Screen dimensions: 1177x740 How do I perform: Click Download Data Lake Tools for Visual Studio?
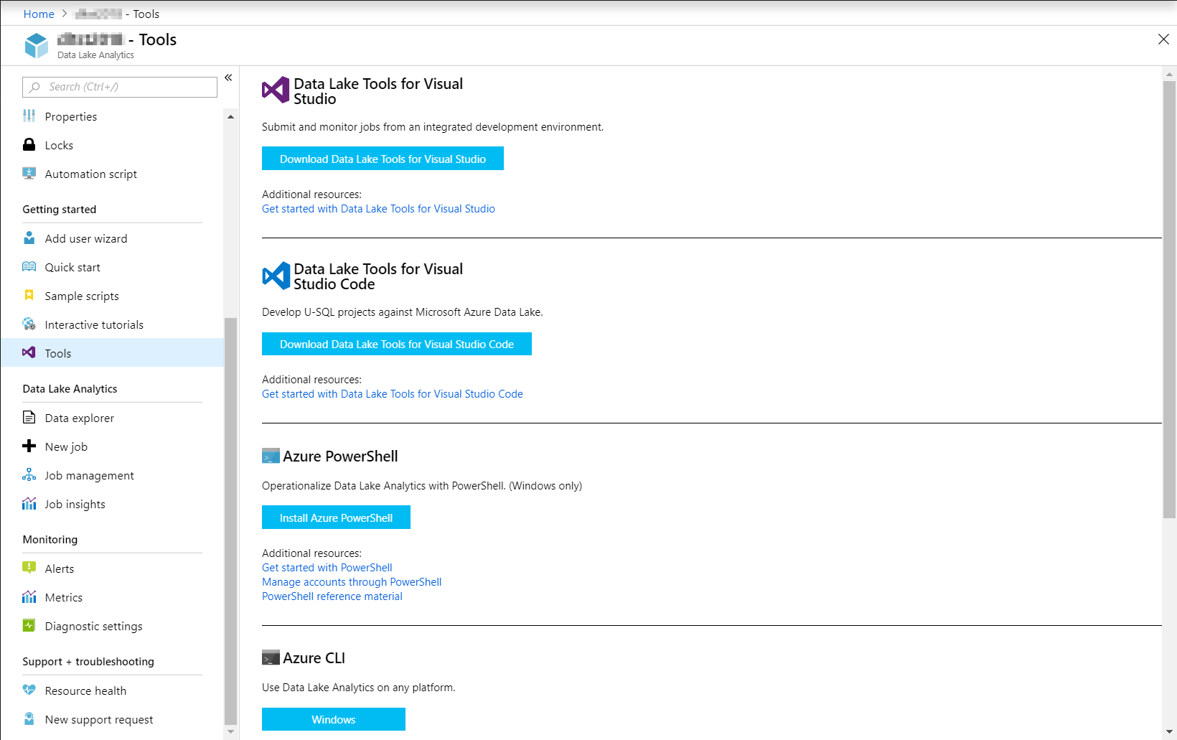[383, 159]
